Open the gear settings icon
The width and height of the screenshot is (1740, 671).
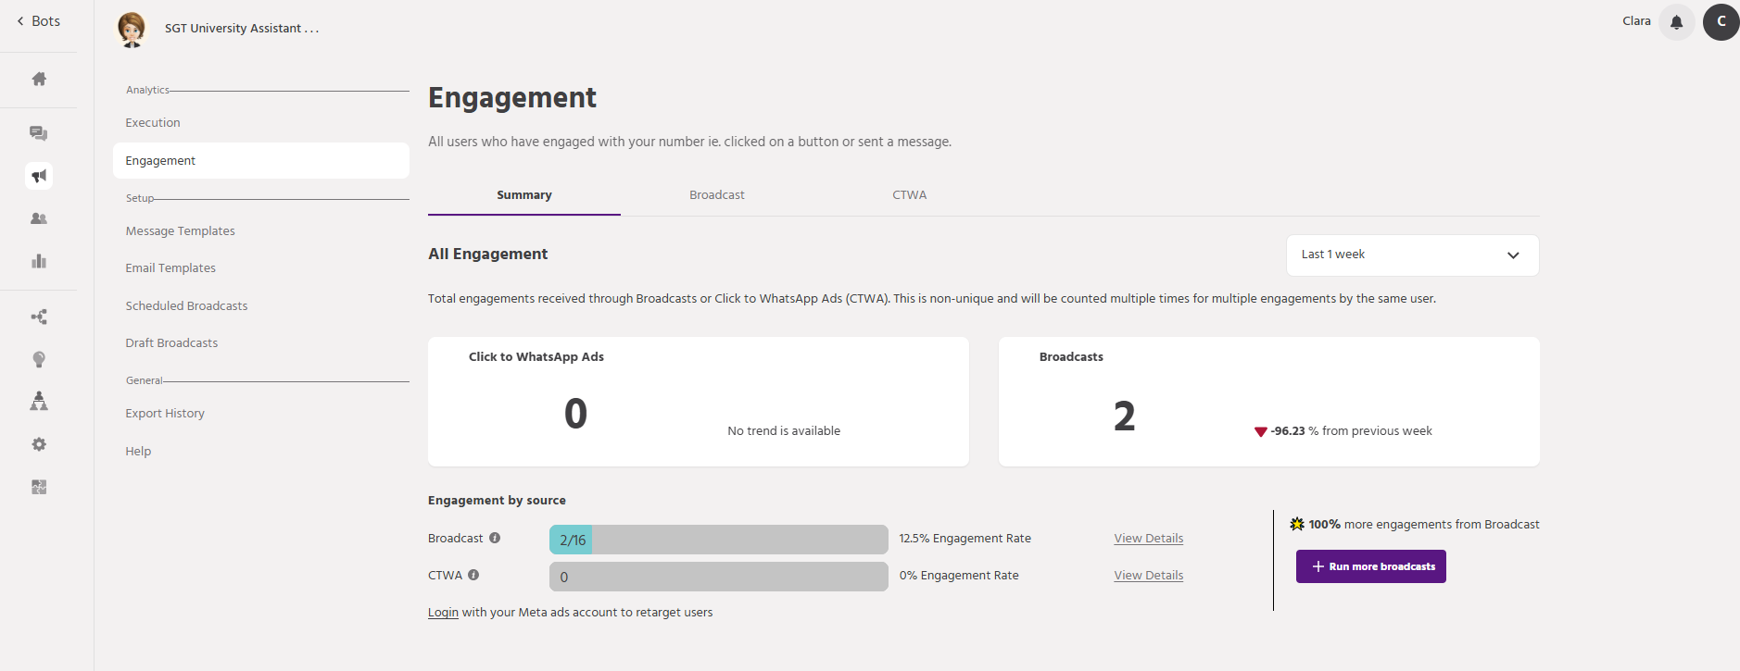click(39, 444)
